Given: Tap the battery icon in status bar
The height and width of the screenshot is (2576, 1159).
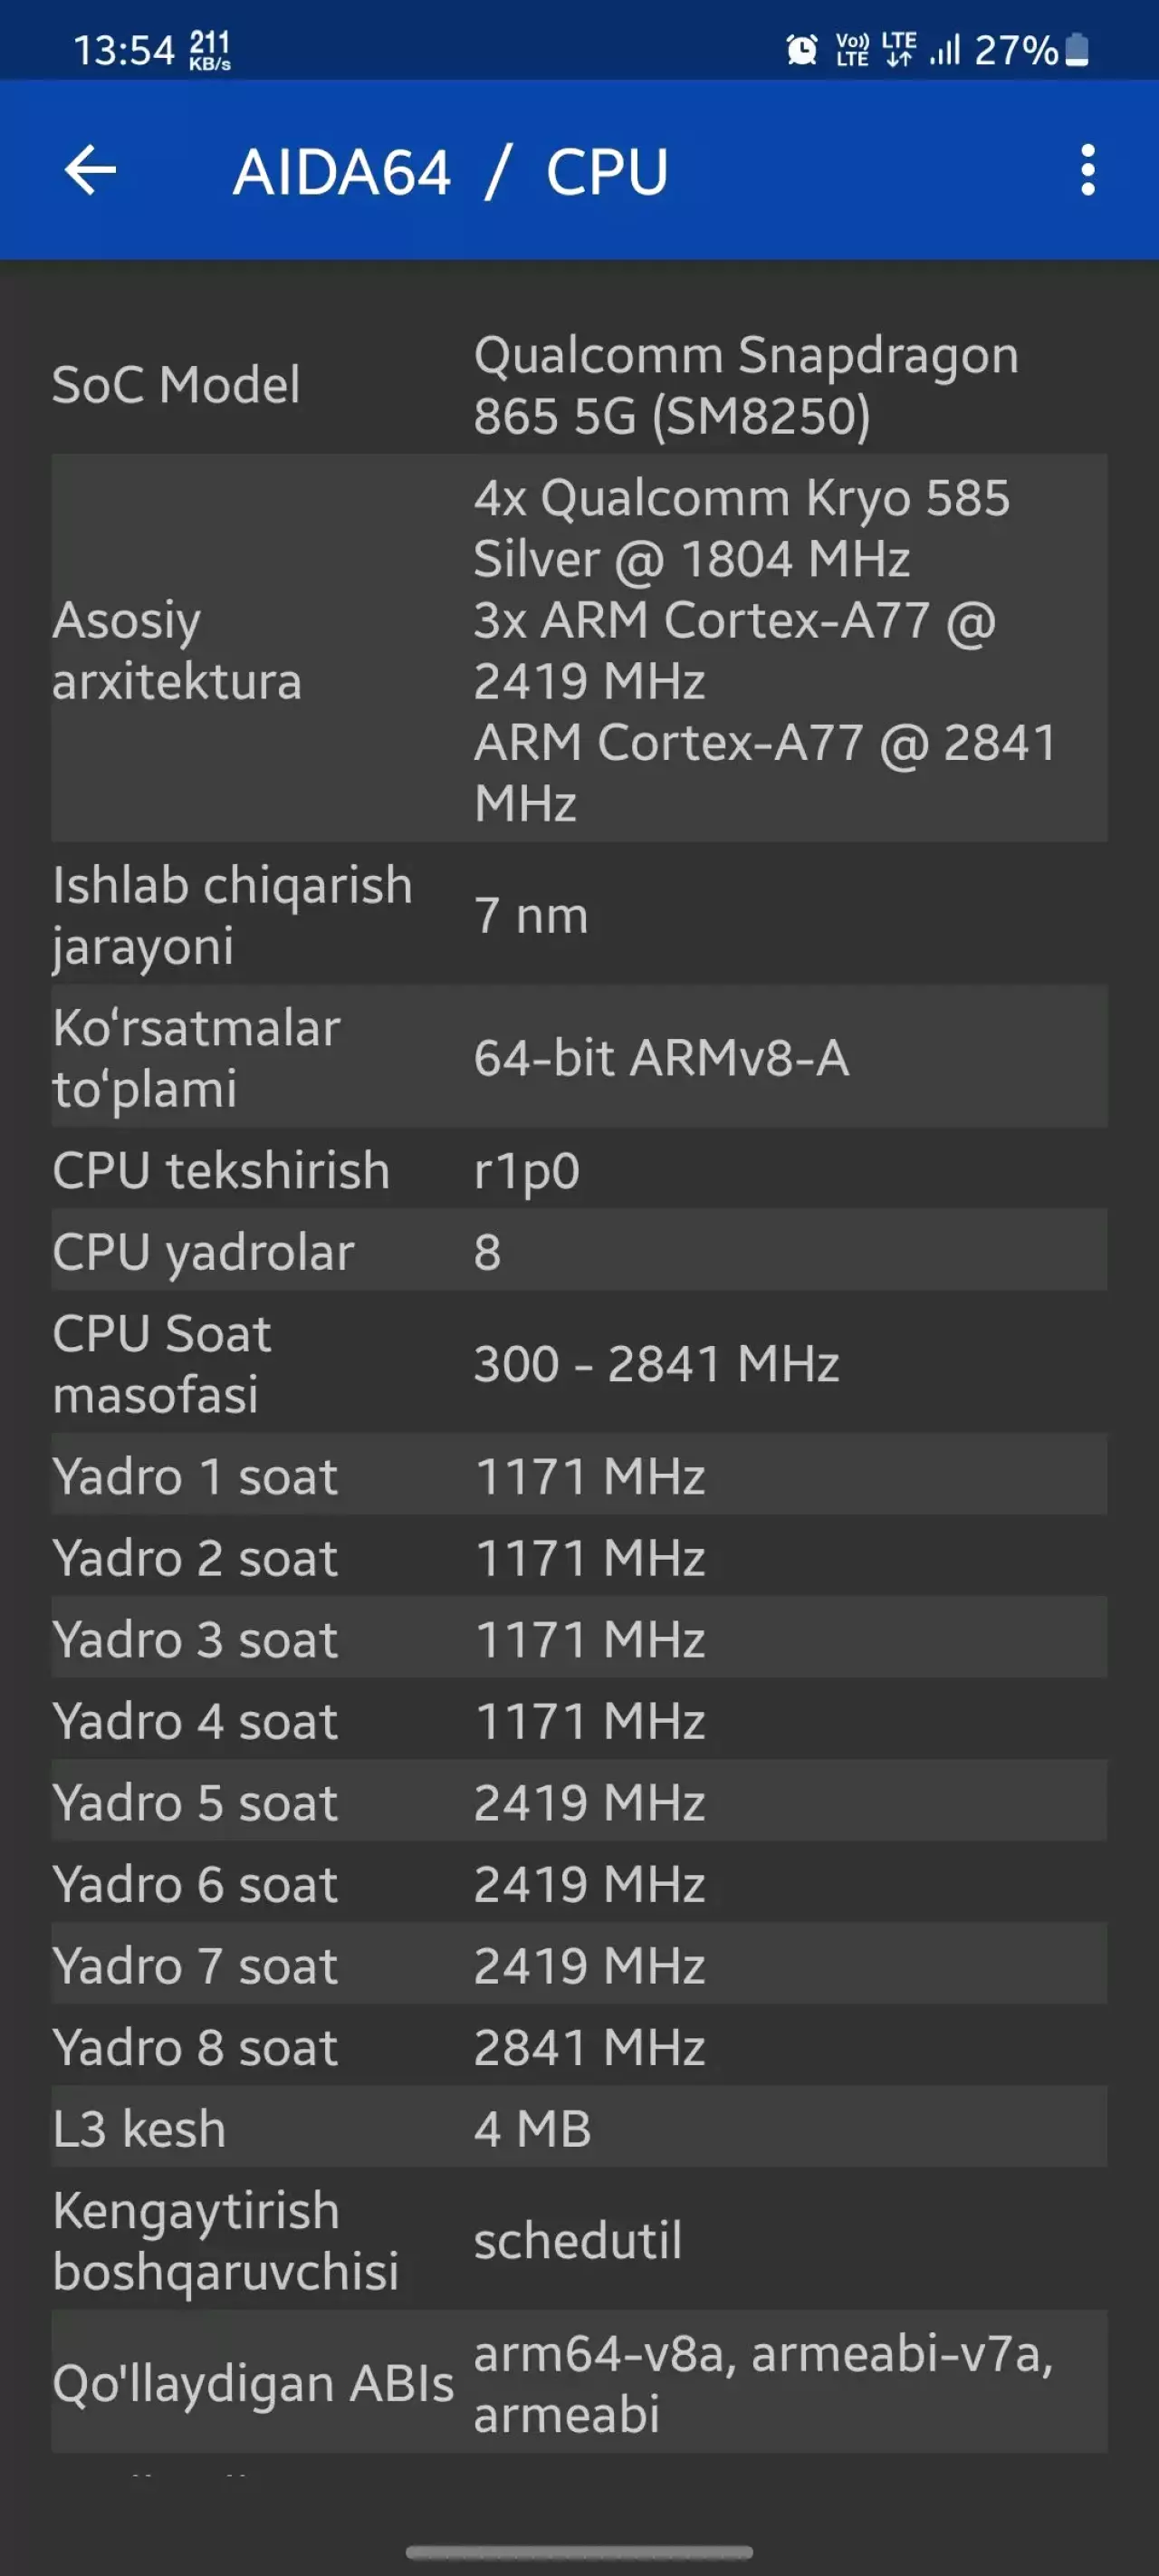Looking at the screenshot, I should (x=1076, y=49).
